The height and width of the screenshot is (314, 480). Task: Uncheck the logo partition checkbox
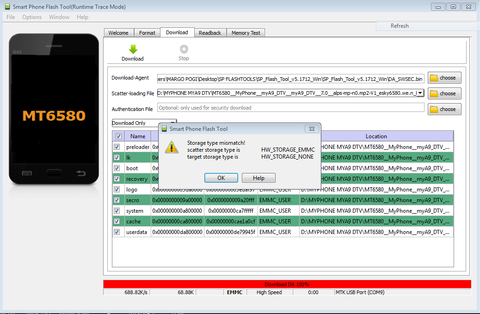click(x=117, y=190)
